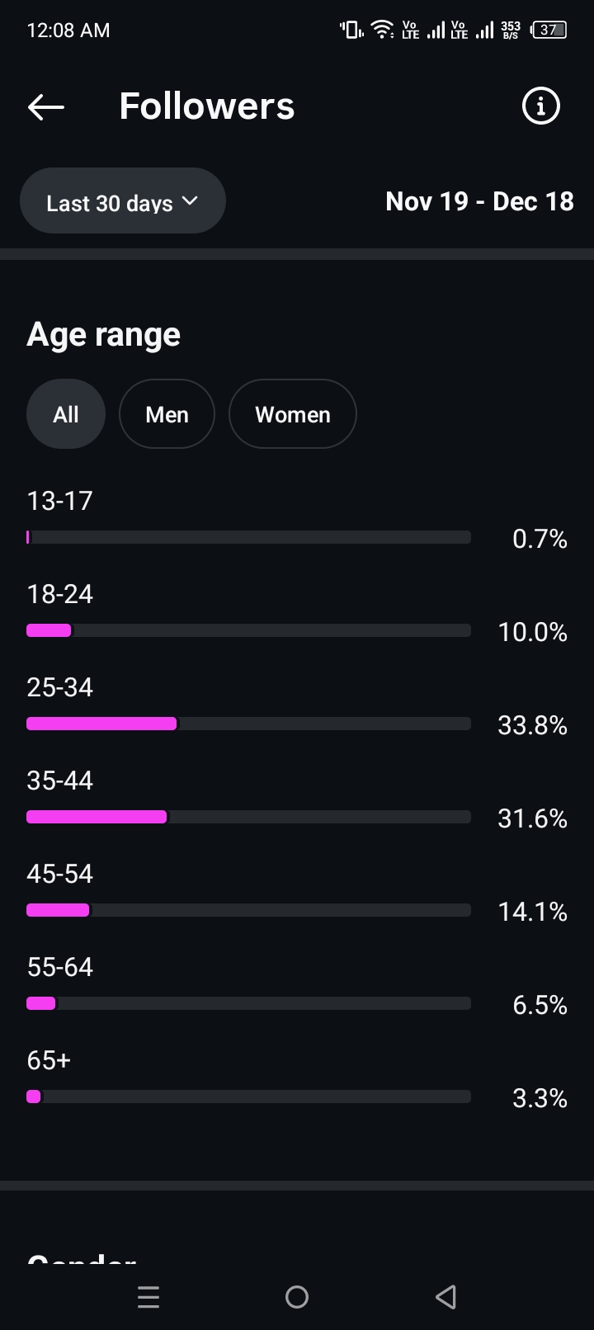Tap the Nov 19 - Dec 18 date range
The image size is (594, 1330).
pyautogui.click(x=479, y=201)
